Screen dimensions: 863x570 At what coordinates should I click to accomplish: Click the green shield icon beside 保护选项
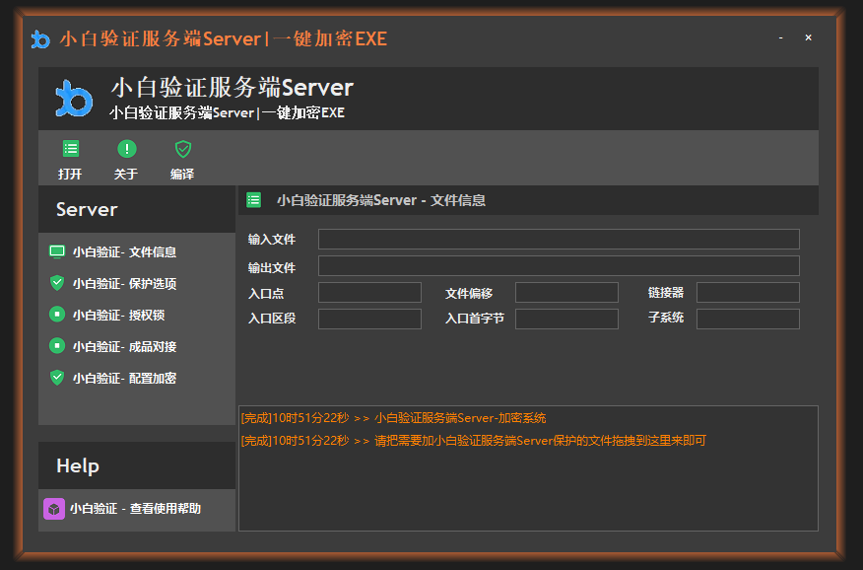56,283
